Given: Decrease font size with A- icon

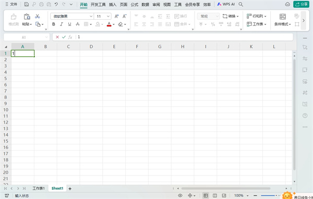Looking at the screenshot, I should [125, 16].
